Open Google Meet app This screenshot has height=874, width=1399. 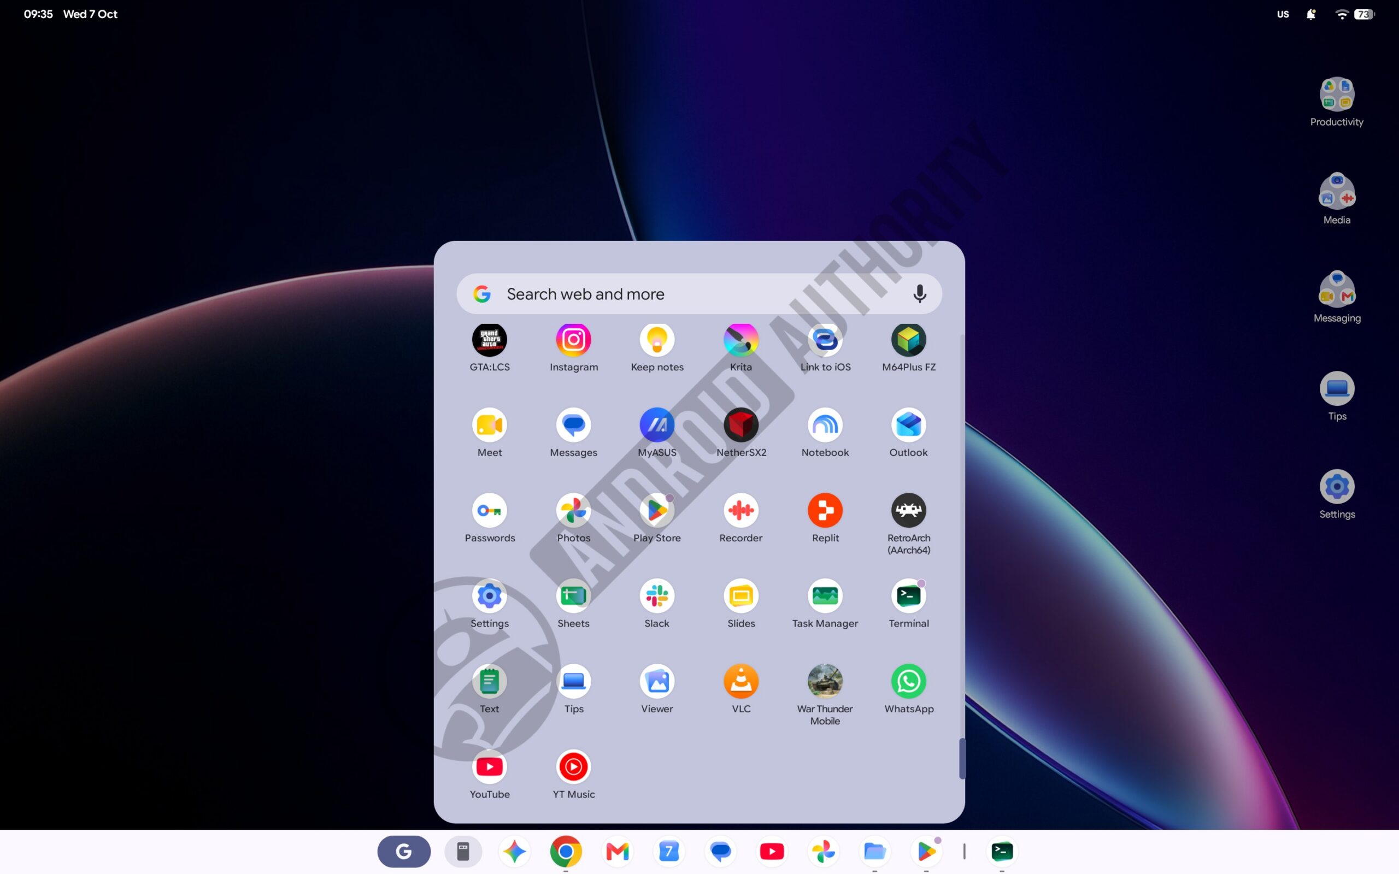(x=489, y=426)
